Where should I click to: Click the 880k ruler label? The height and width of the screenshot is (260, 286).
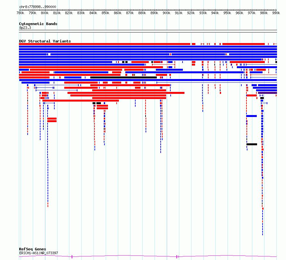(x=142, y=13)
